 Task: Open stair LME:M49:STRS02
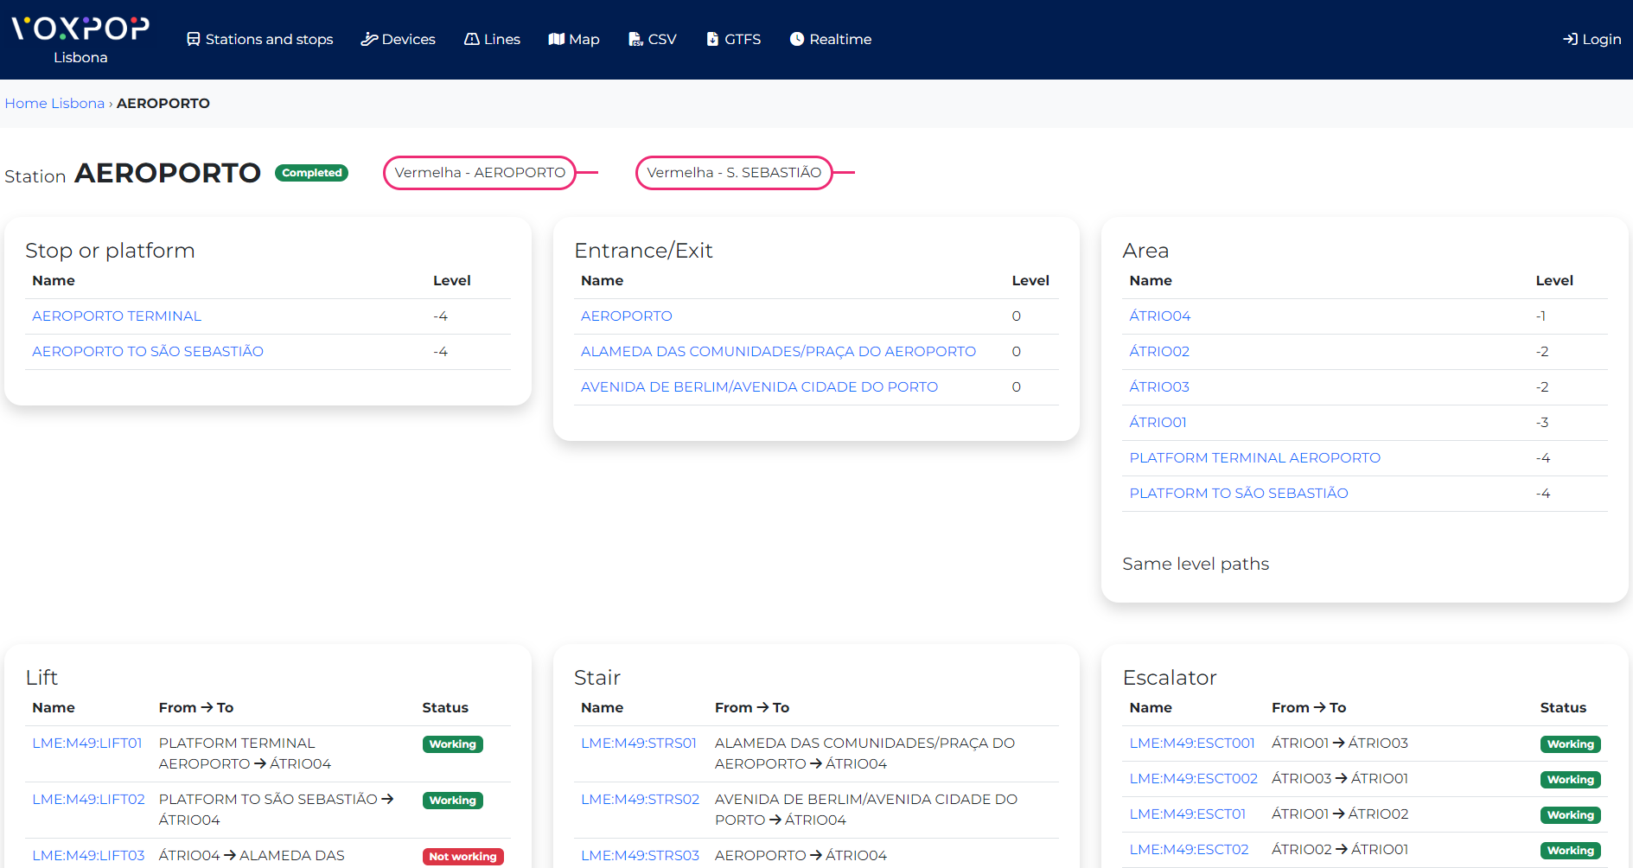[x=640, y=799]
